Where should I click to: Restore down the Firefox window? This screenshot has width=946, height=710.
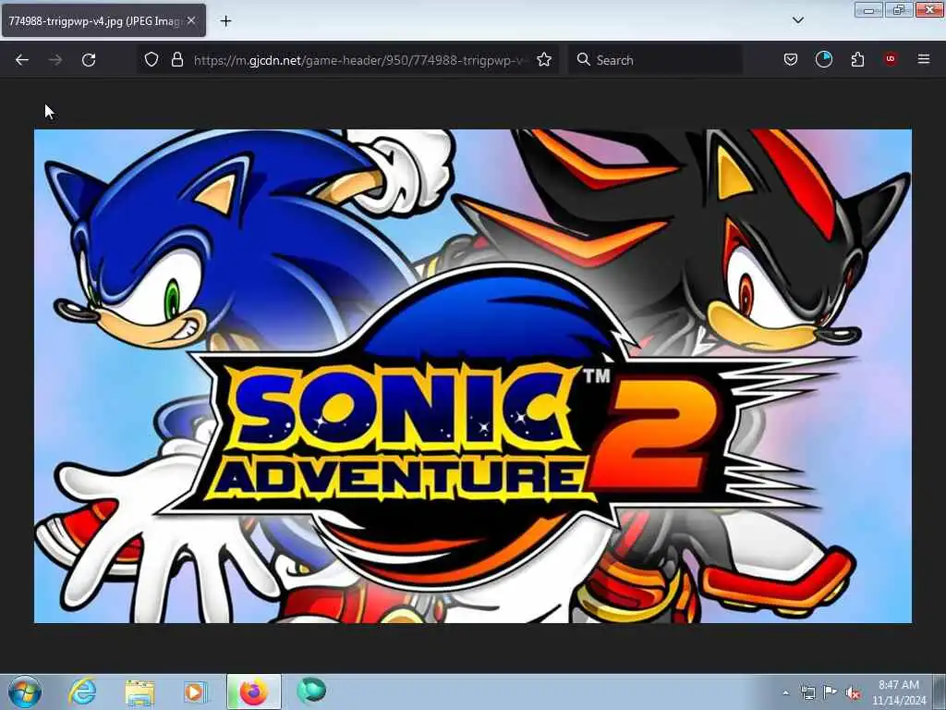point(898,10)
